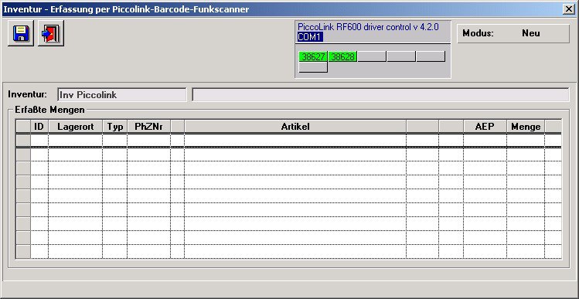
Task: Click the ID column header
Action: [x=39, y=127]
